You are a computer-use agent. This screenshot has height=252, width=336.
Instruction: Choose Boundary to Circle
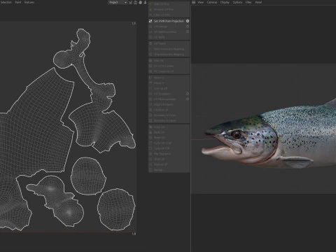pos(169,115)
